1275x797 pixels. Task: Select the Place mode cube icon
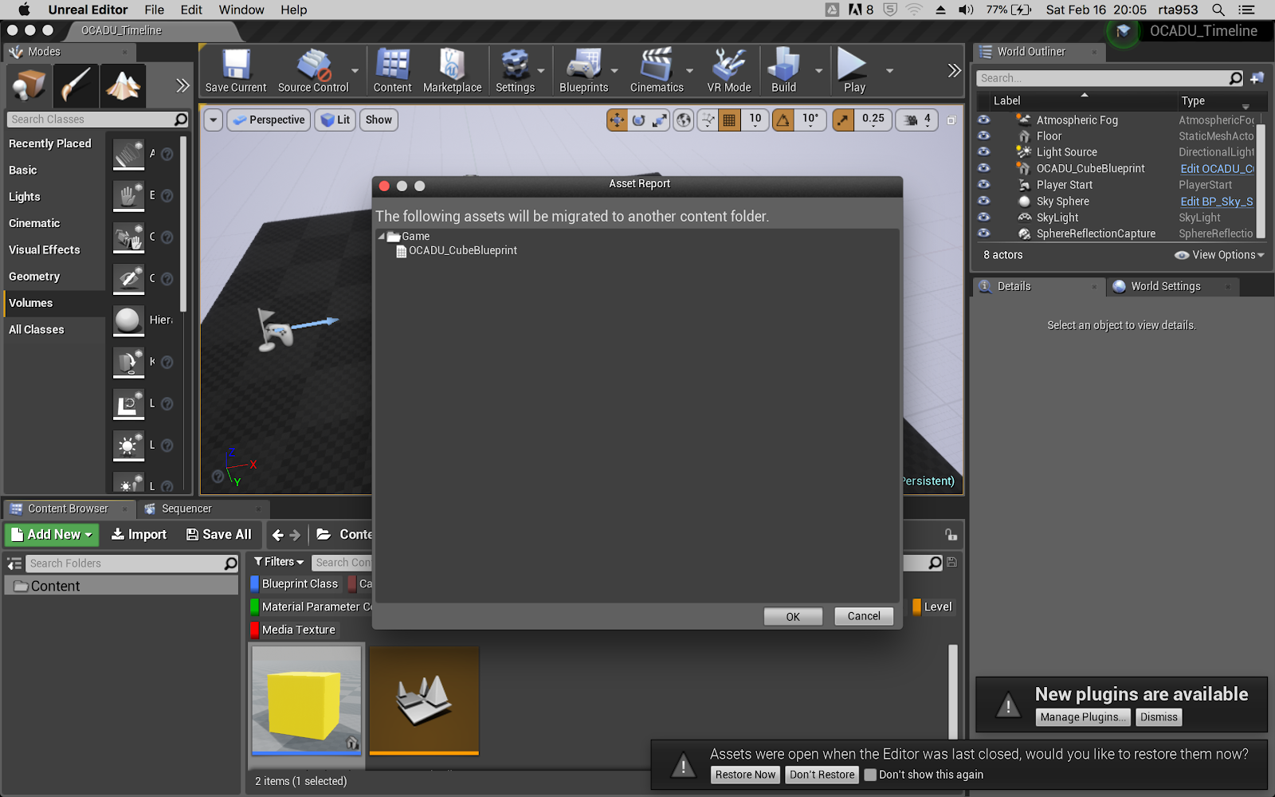coord(29,85)
